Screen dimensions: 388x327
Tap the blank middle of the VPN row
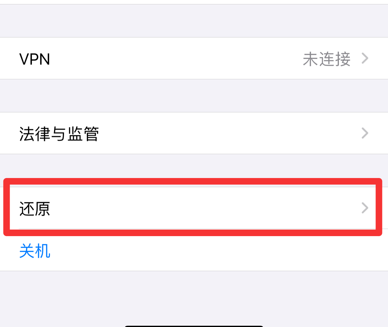[x=175, y=58]
